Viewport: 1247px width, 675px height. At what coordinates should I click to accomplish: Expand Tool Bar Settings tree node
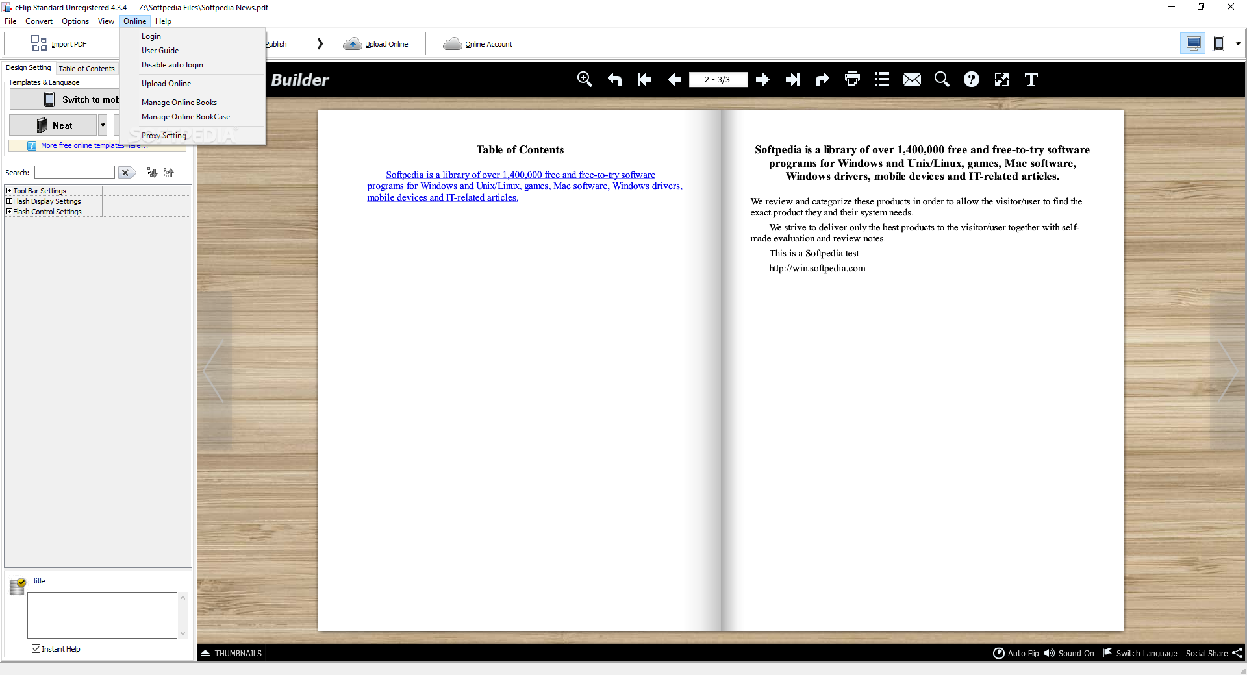tap(10, 191)
